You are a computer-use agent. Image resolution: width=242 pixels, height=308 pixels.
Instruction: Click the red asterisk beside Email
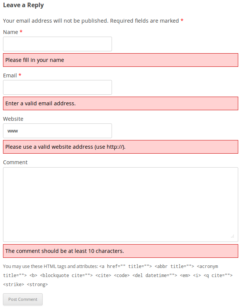tap(20, 75)
